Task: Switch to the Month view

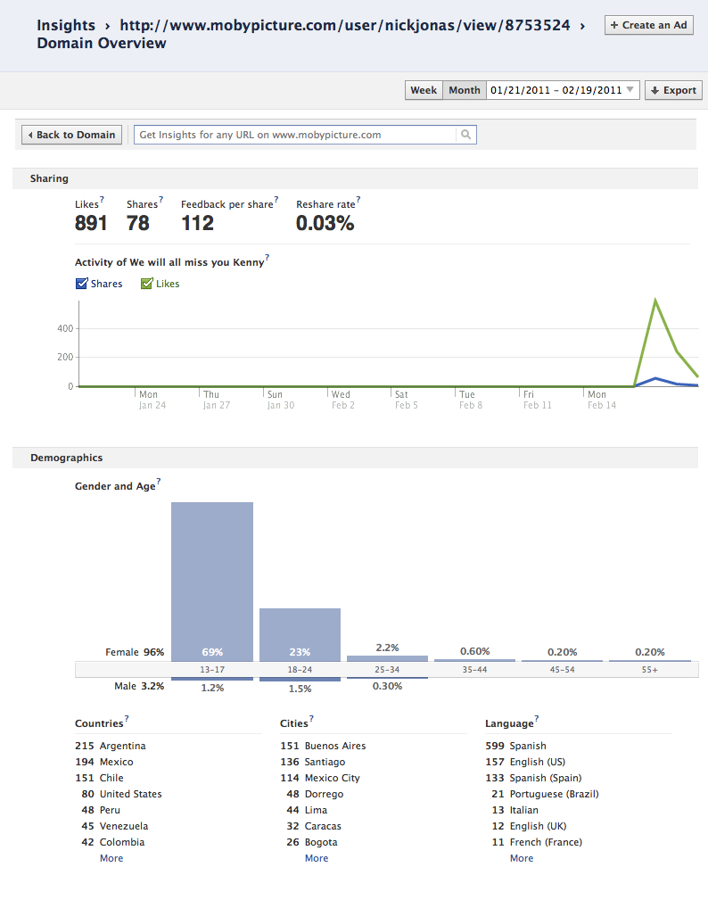Action: pos(464,90)
